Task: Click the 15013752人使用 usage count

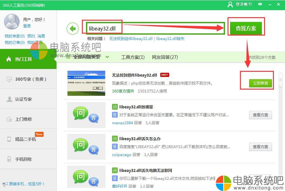Action: coord(152,91)
